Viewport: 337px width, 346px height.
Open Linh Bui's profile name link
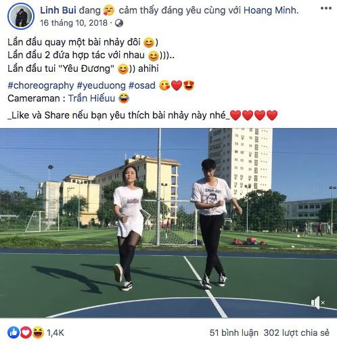coord(58,10)
